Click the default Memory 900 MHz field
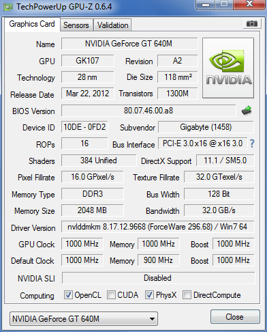This screenshot has height=332, width=267. pyautogui.click(x=158, y=260)
